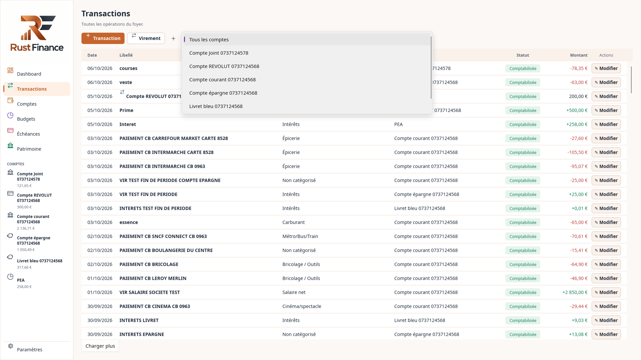The image size is (641, 360).
Task: Click Modifier on the courses row
Action: pyautogui.click(x=606, y=68)
